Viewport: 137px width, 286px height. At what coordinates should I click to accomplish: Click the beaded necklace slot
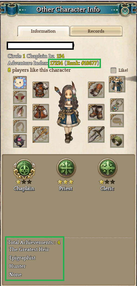tap(117, 105)
